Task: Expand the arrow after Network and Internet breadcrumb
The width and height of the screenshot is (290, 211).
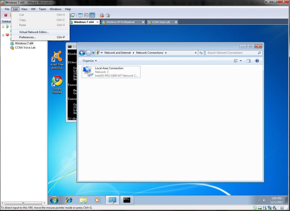Action: [x=134, y=53]
